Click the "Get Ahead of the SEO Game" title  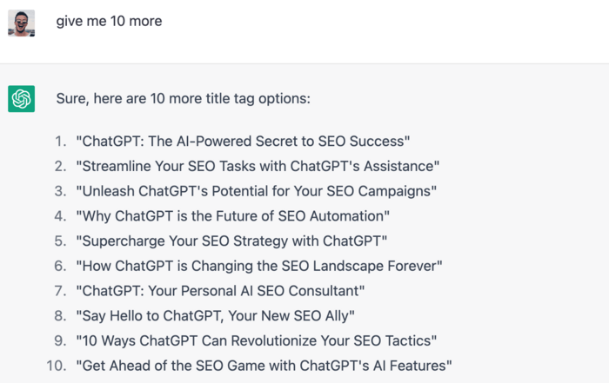click(264, 366)
